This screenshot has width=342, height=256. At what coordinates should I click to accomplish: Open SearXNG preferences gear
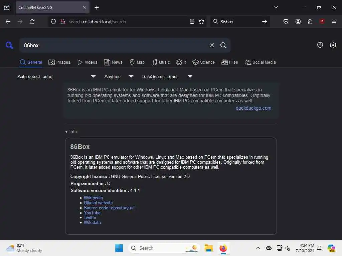[x=333, y=45]
